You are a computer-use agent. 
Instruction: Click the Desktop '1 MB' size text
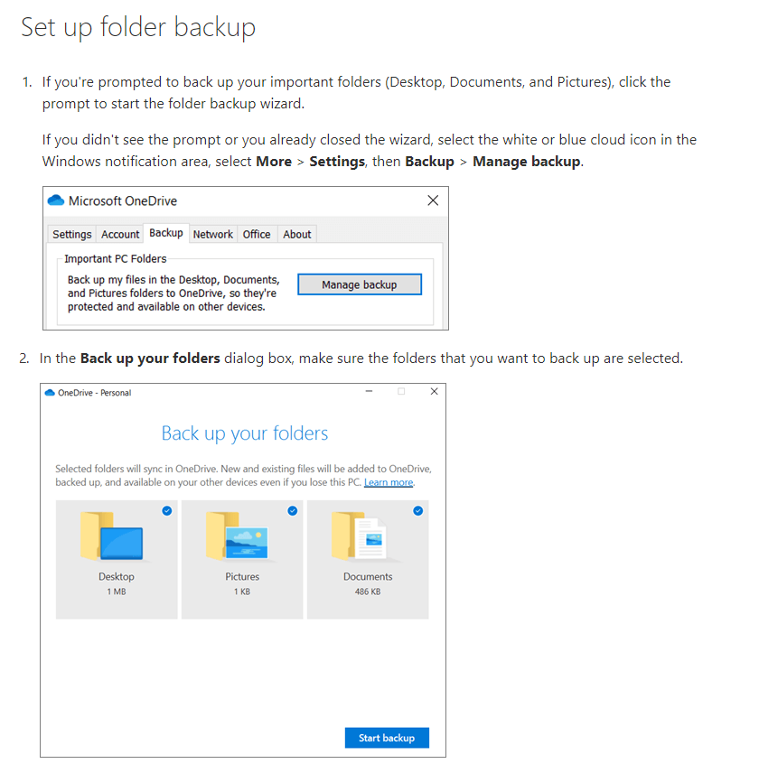(x=117, y=591)
